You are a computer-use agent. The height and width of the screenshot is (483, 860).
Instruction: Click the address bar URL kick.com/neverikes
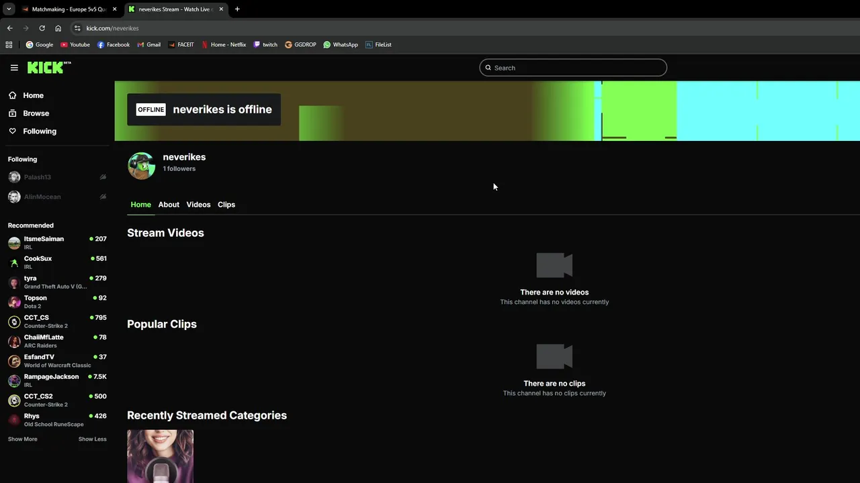pos(112,28)
